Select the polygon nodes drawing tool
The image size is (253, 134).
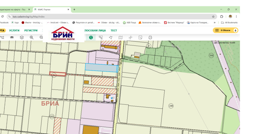(x=111, y=37)
